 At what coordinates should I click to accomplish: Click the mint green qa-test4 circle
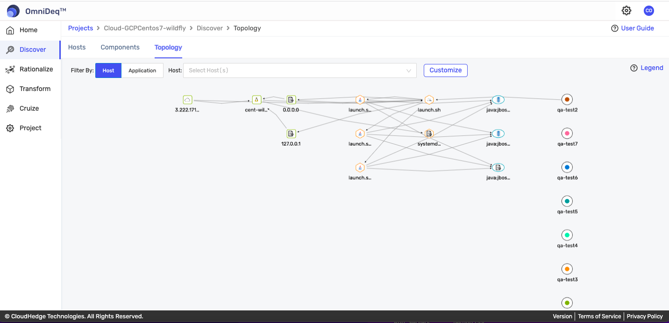point(567,235)
